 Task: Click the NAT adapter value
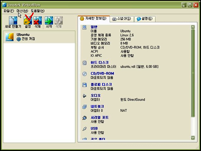coord(123,110)
